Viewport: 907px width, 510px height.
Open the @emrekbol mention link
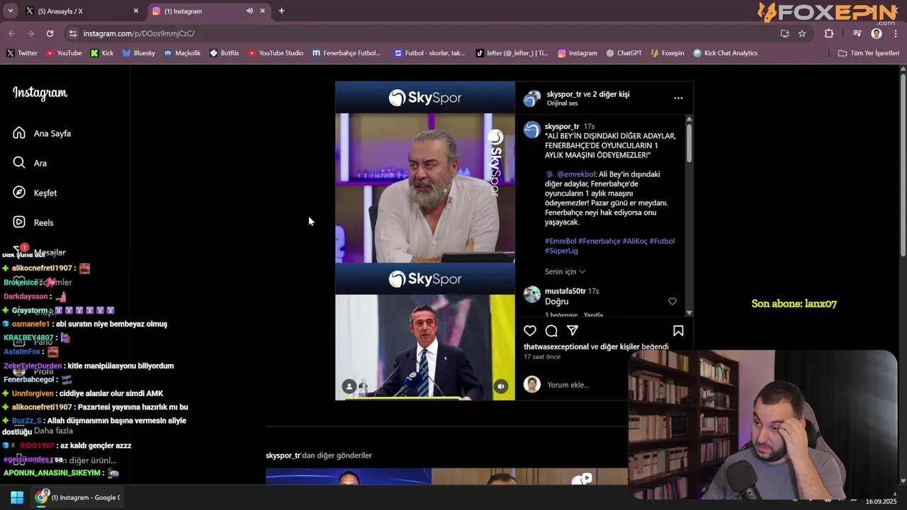point(576,174)
